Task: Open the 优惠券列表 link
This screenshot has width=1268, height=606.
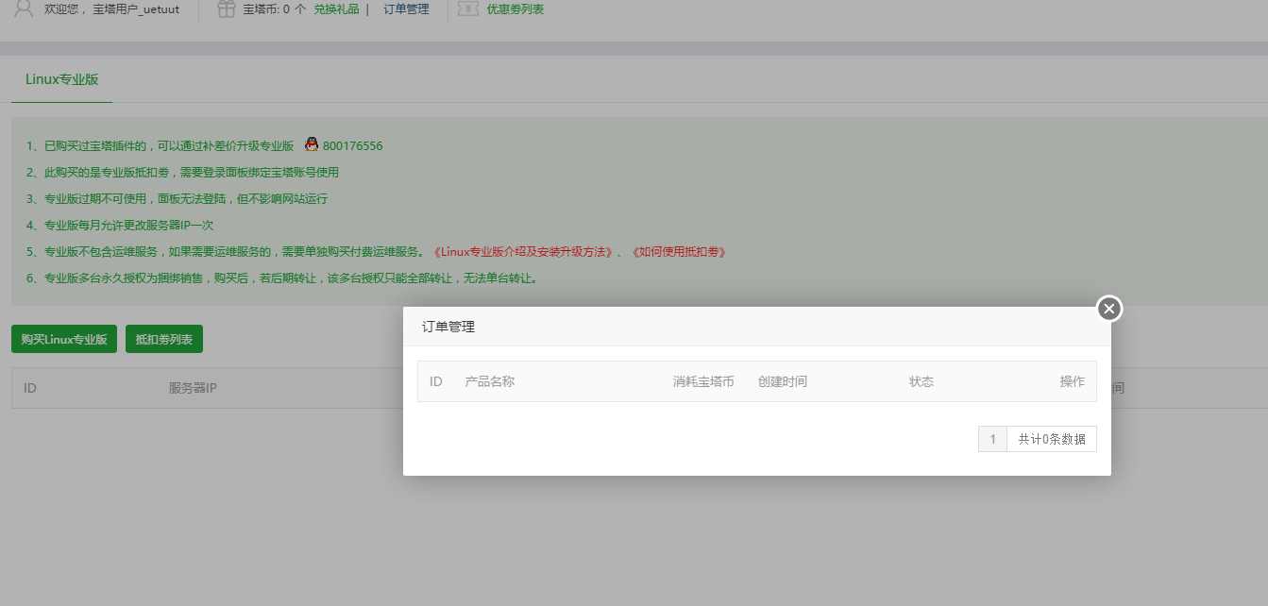Action: click(515, 9)
